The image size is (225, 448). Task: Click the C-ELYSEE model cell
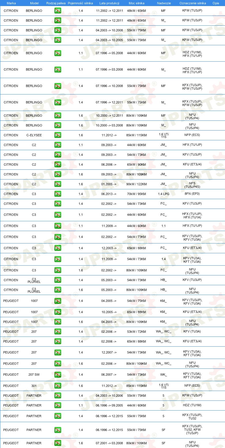[x=34, y=135]
